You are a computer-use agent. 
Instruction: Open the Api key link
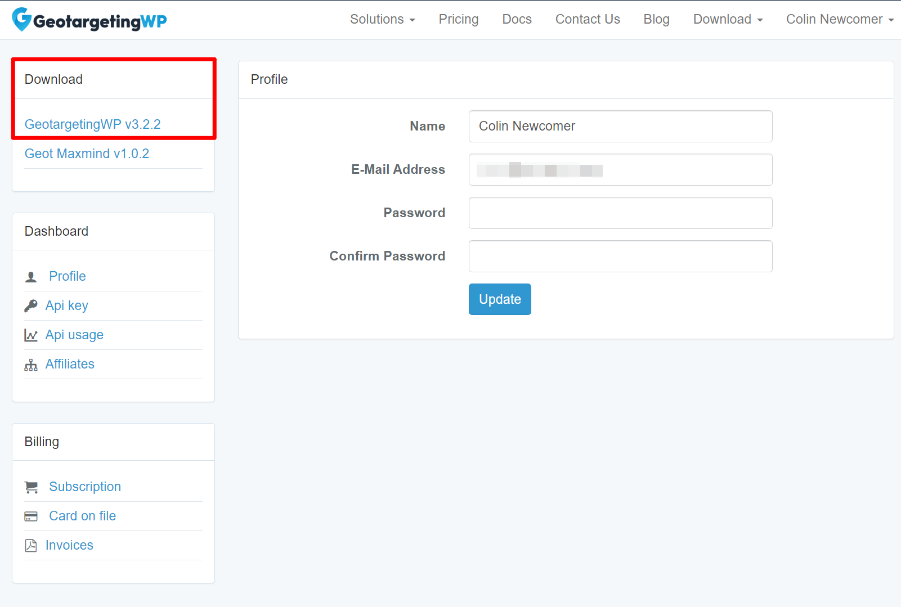pyautogui.click(x=67, y=305)
